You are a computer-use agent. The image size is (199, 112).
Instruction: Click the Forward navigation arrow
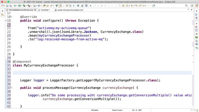pyautogui.click(x=140, y=6)
